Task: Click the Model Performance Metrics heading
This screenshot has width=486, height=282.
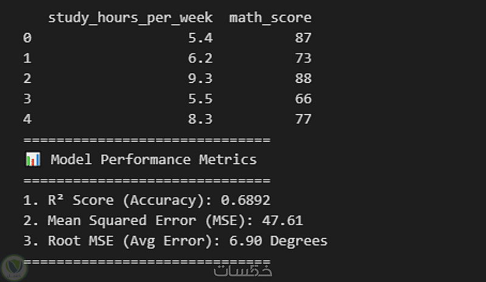Action: (x=153, y=159)
